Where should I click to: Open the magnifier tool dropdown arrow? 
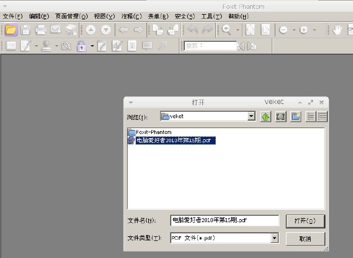[x=238, y=30]
